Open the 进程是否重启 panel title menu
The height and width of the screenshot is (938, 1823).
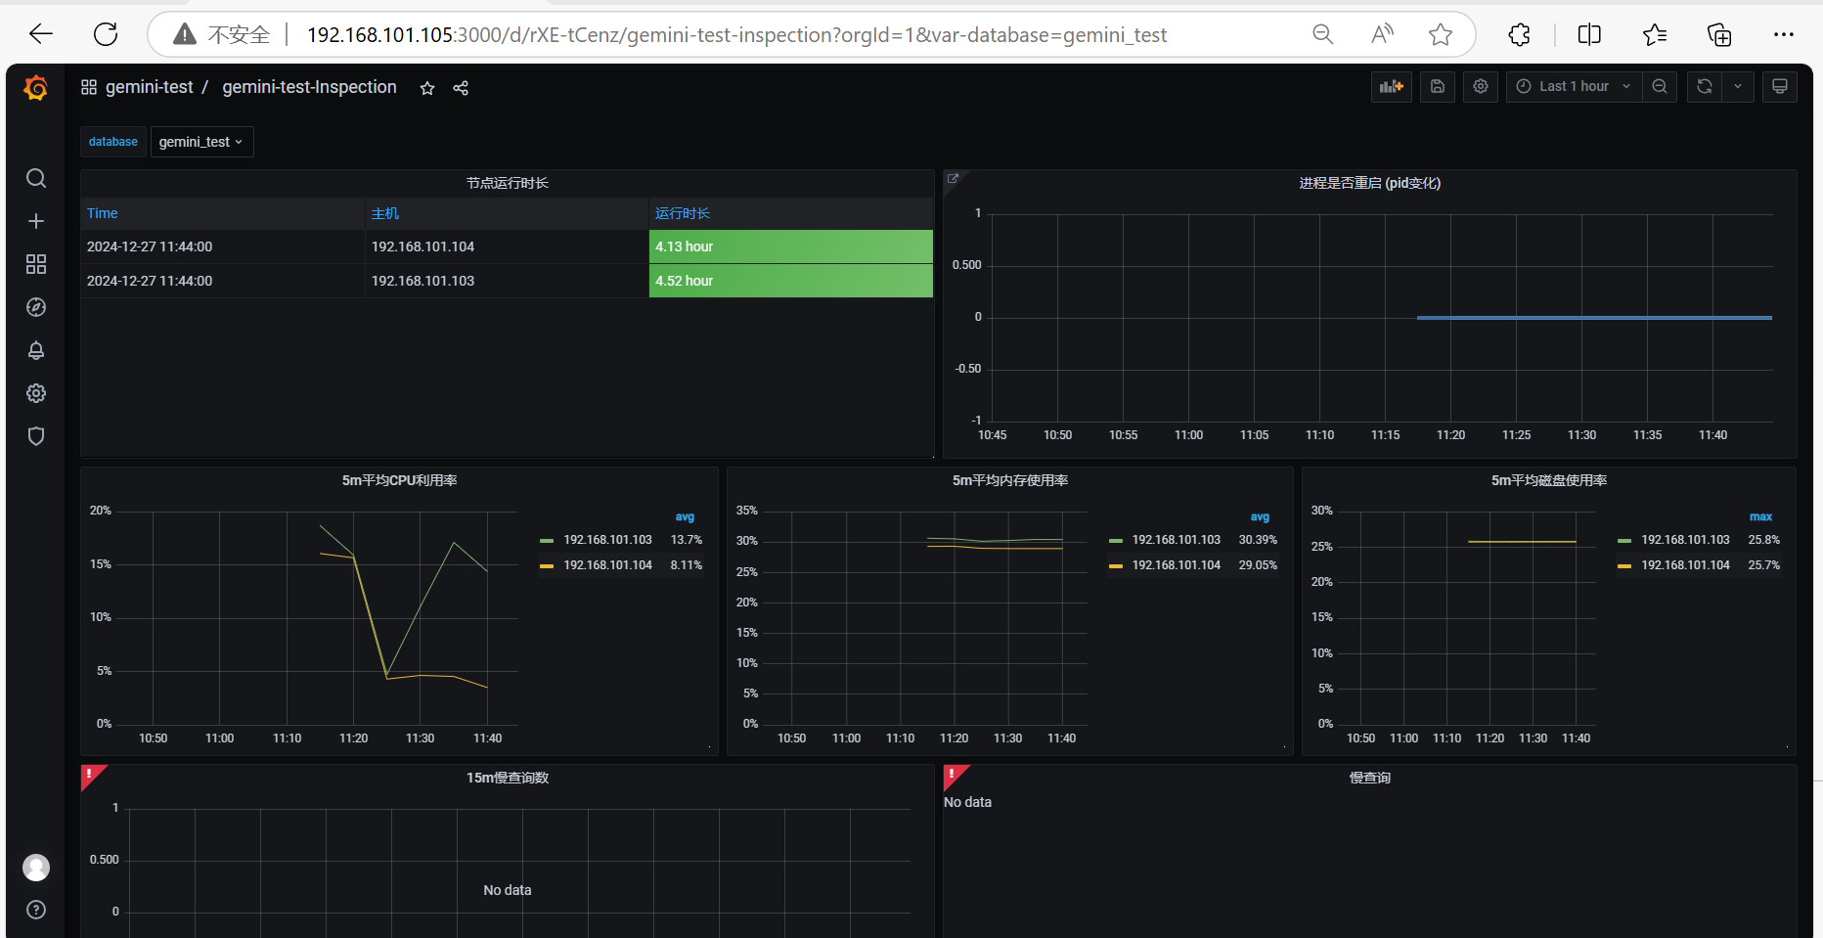click(1369, 183)
